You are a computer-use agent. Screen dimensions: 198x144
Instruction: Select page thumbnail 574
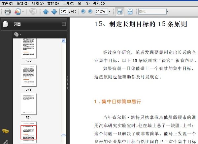[x=29, y=104]
